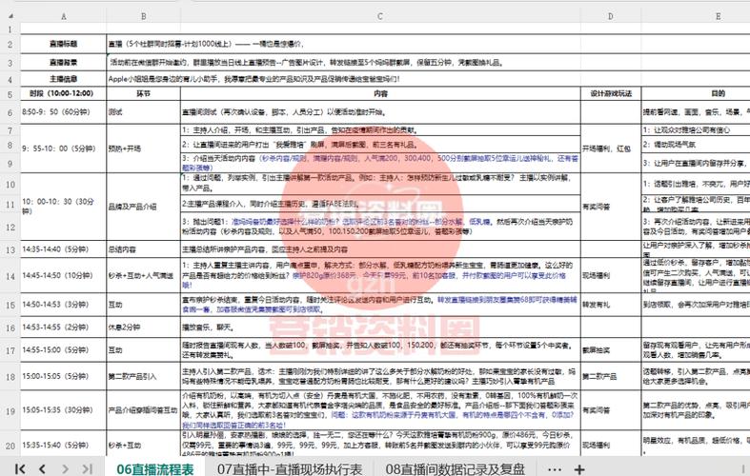Select column D header
Screen dimensions: 750x476
pyautogui.click(x=610, y=16)
